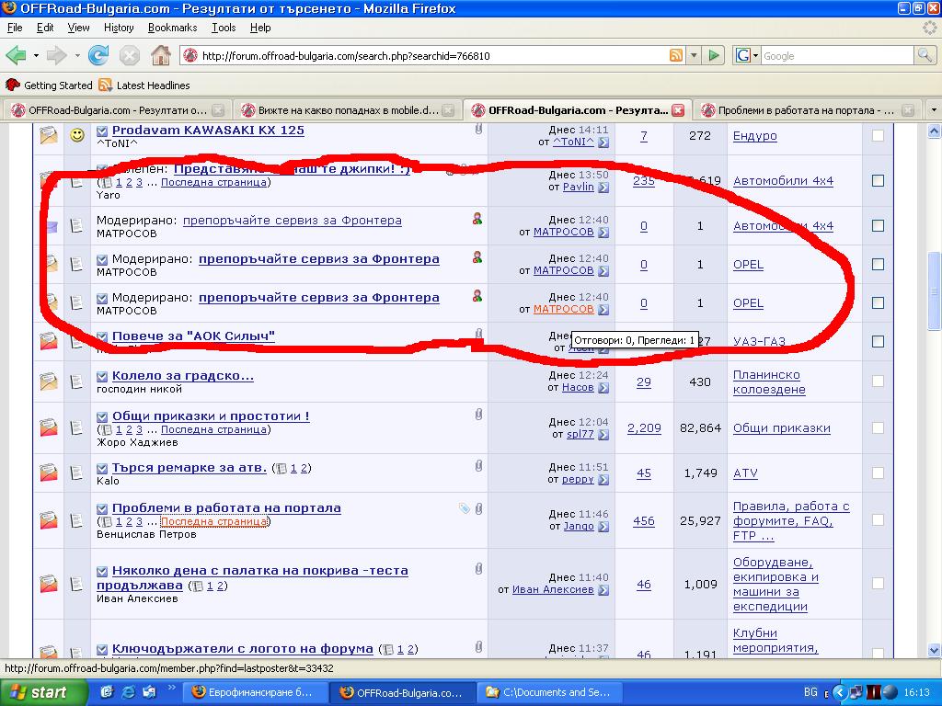The image size is (942, 706).
Task: Click the green Go arrow button
Action: [714, 55]
